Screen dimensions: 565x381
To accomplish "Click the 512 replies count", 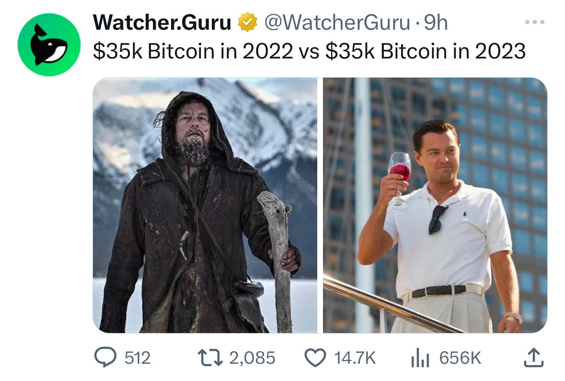I will pos(137,358).
